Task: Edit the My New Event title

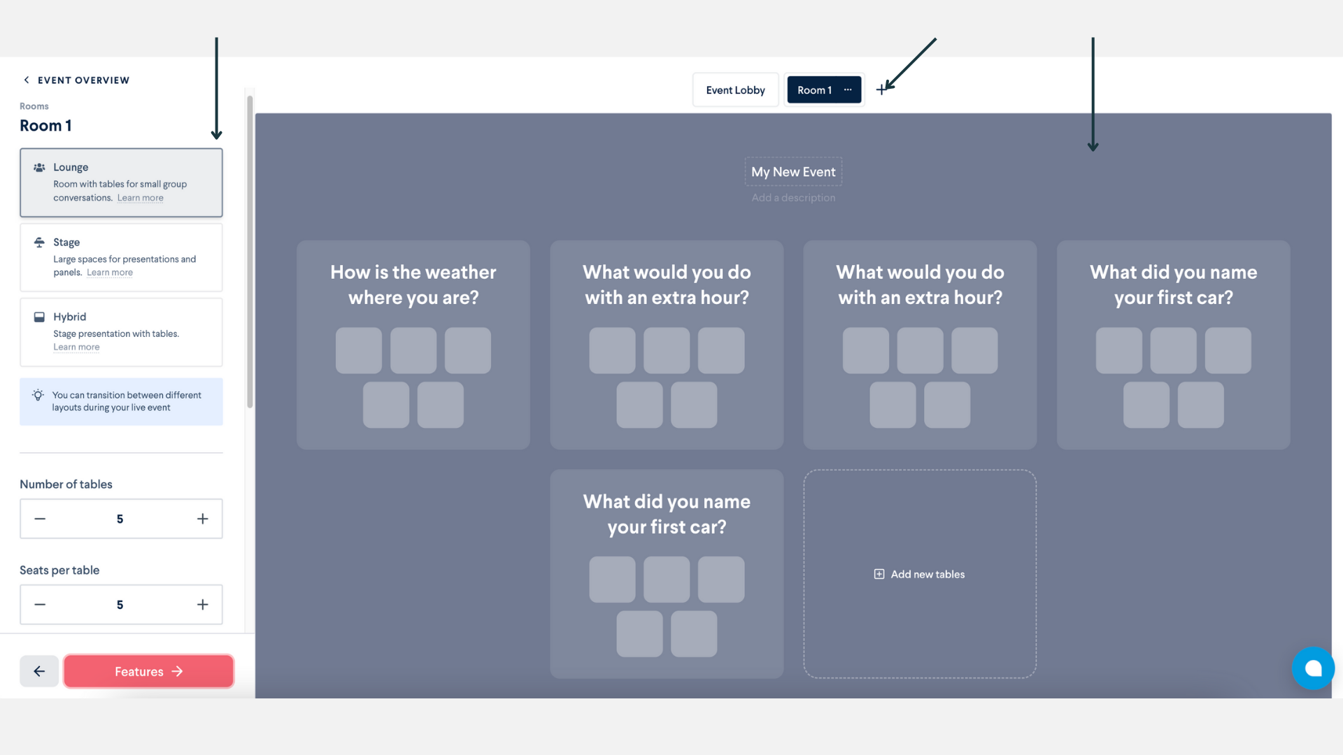Action: click(x=793, y=171)
